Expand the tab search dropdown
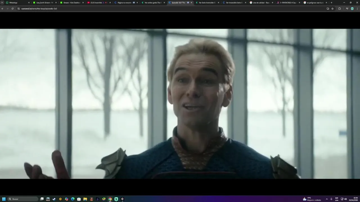360x202 pixels. [x=2, y=3]
